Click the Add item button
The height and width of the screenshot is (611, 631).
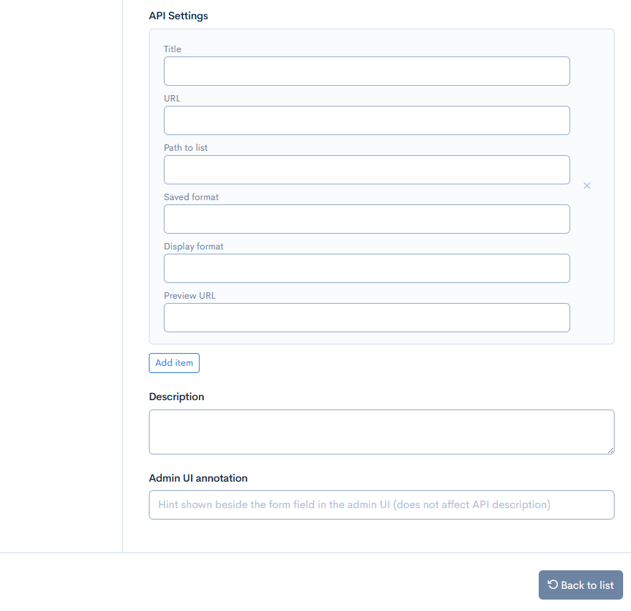pos(174,363)
